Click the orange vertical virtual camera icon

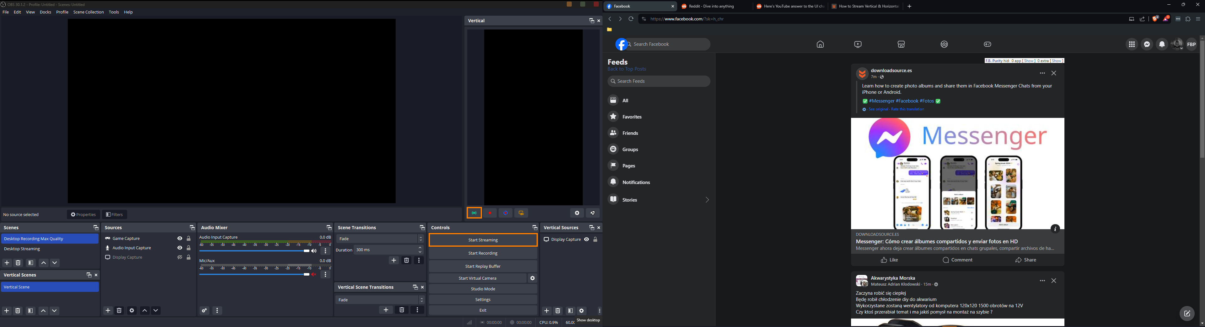coord(522,213)
